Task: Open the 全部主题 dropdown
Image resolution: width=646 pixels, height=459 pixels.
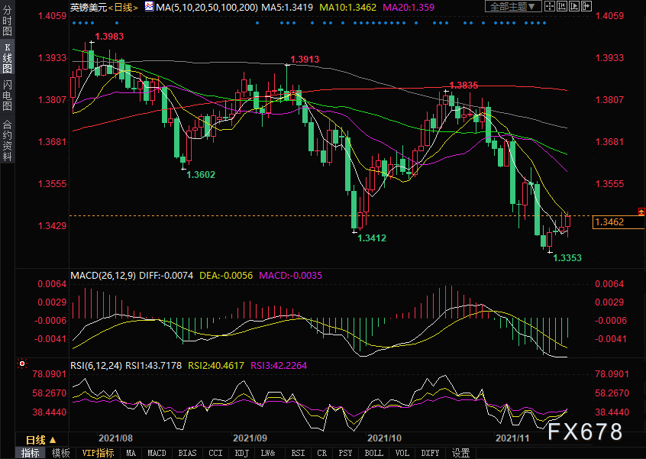Action: pos(513,6)
